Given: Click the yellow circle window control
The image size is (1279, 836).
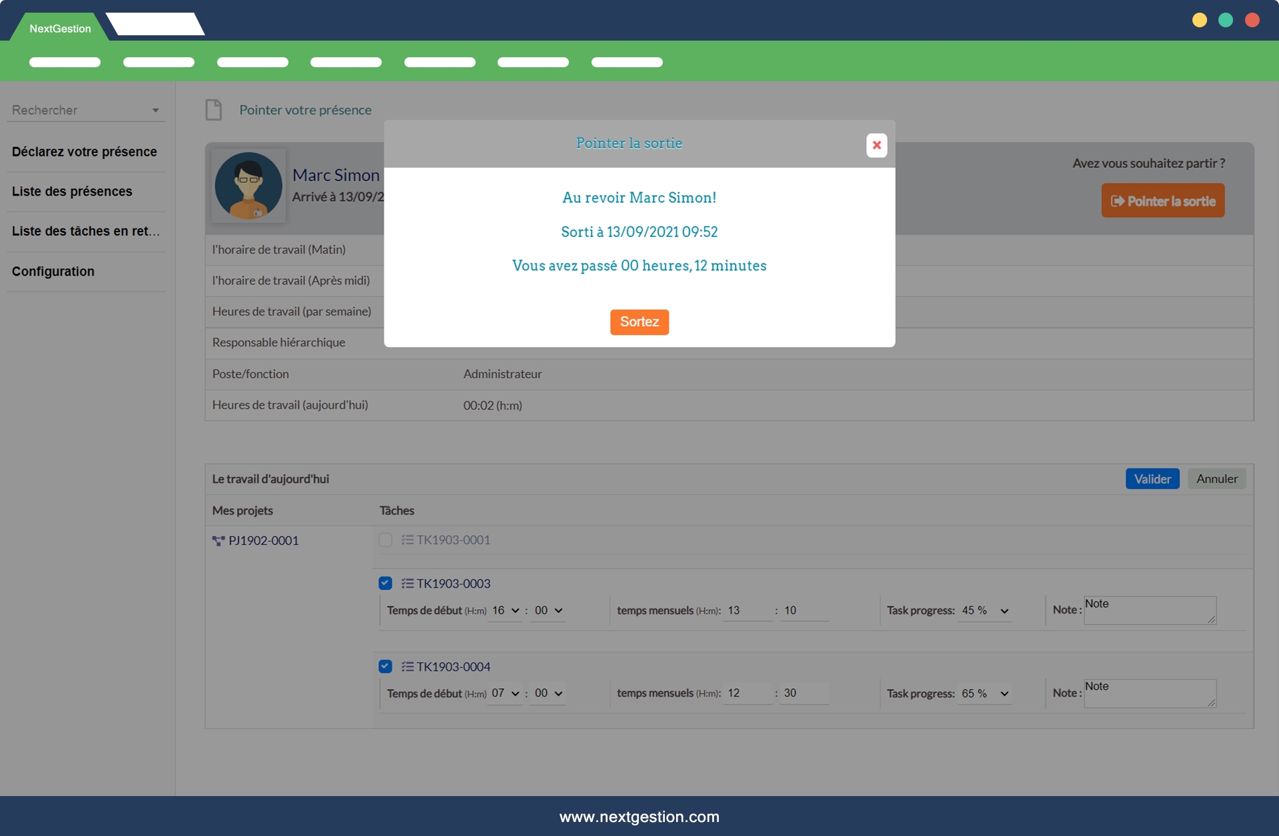Looking at the screenshot, I should coord(1199,20).
